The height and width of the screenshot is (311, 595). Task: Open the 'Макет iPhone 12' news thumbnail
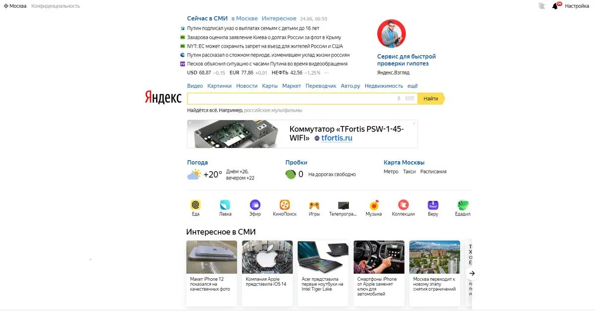(x=212, y=257)
